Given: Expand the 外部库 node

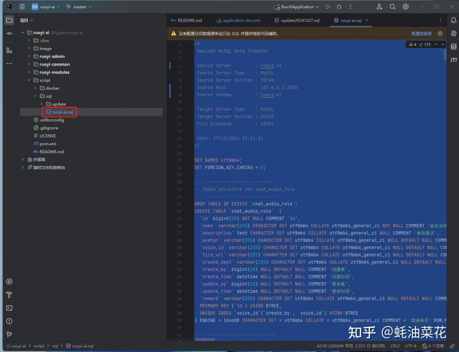Looking at the screenshot, I should point(23,160).
